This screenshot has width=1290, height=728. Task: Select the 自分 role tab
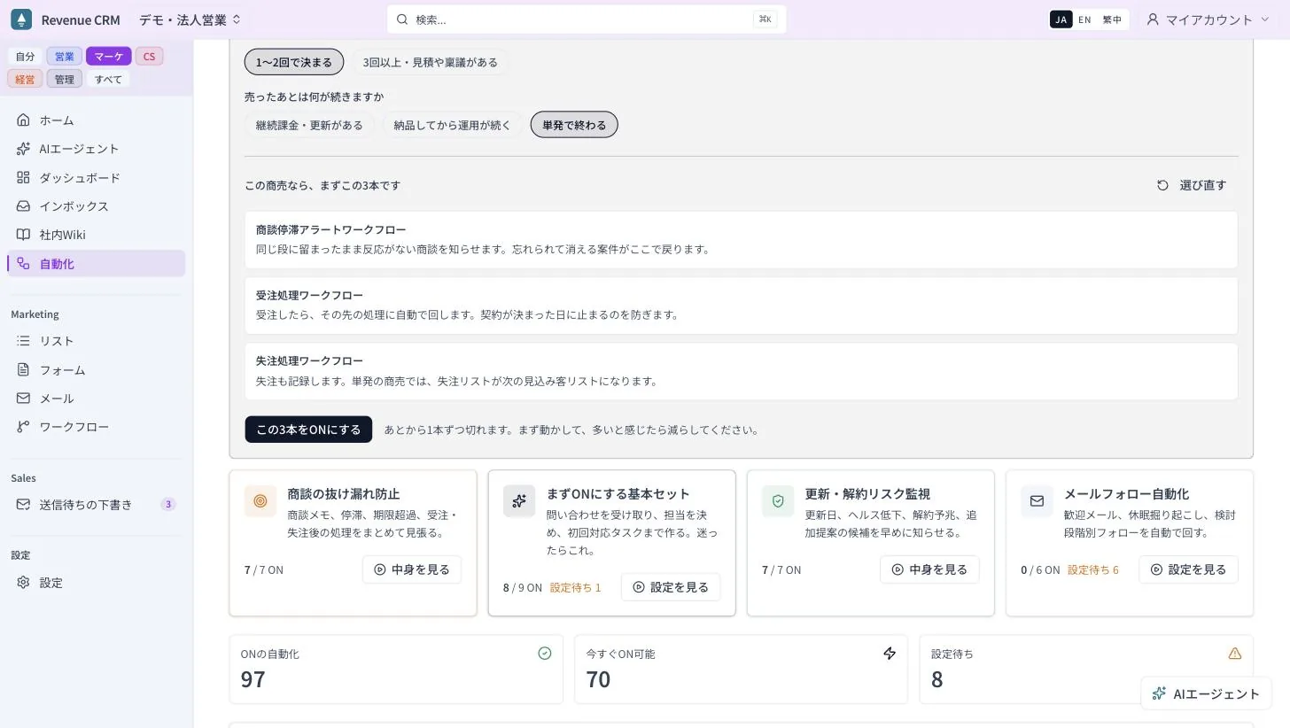click(26, 56)
